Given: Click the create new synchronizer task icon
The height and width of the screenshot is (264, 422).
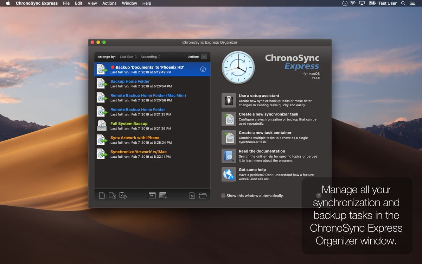Looking at the screenshot, I should point(229,119).
